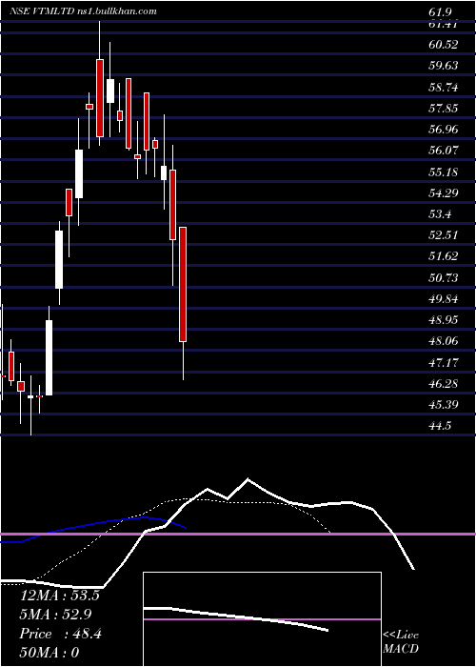Click the 50.73 price level label
Screen dimensions: 476x667
444,278
